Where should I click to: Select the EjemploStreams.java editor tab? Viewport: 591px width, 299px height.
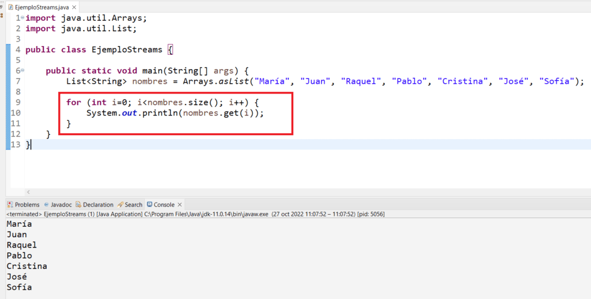[42, 7]
